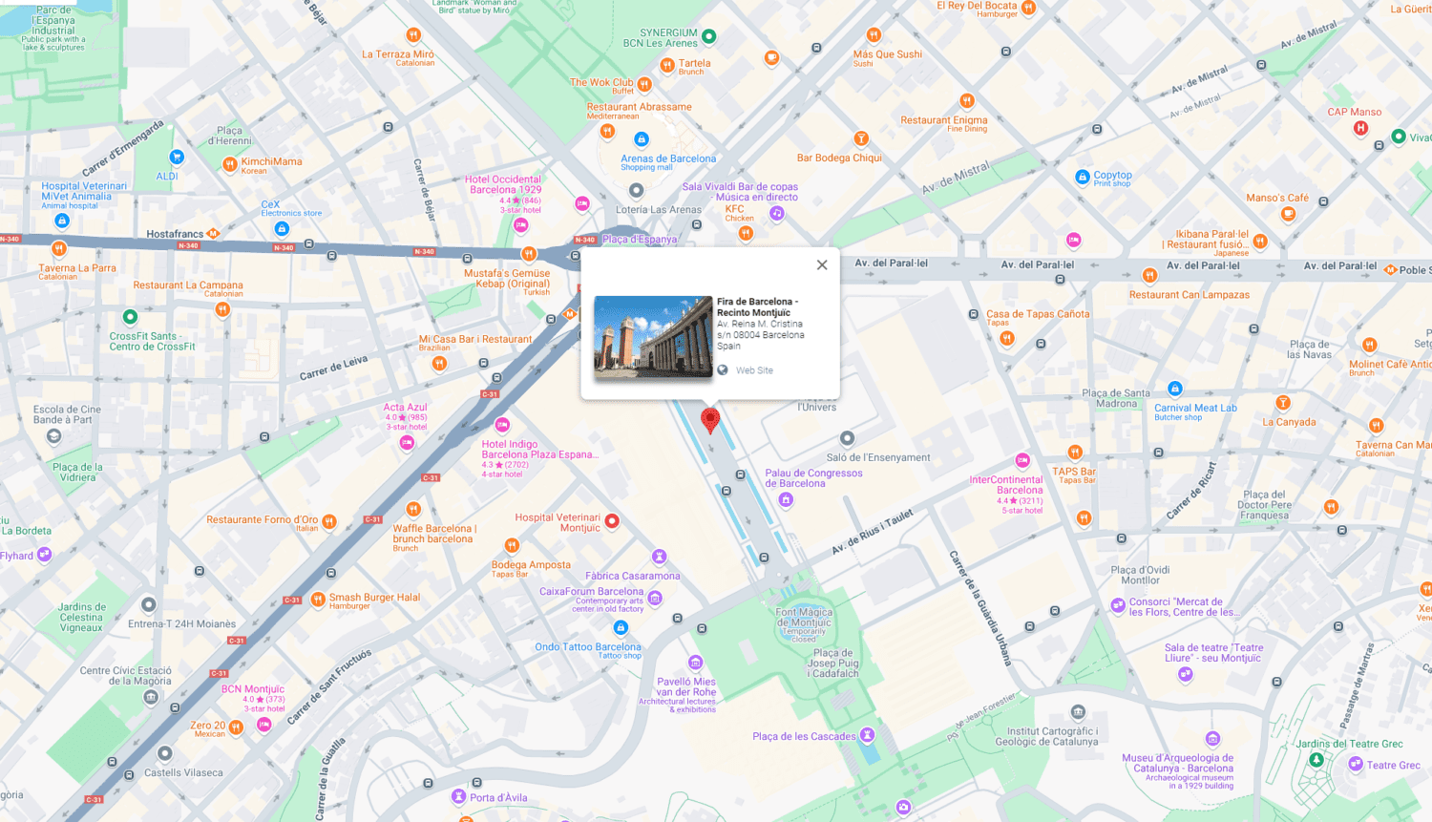Click the Copytop print shop icon
This screenshot has width=1432, height=822.
click(1082, 177)
